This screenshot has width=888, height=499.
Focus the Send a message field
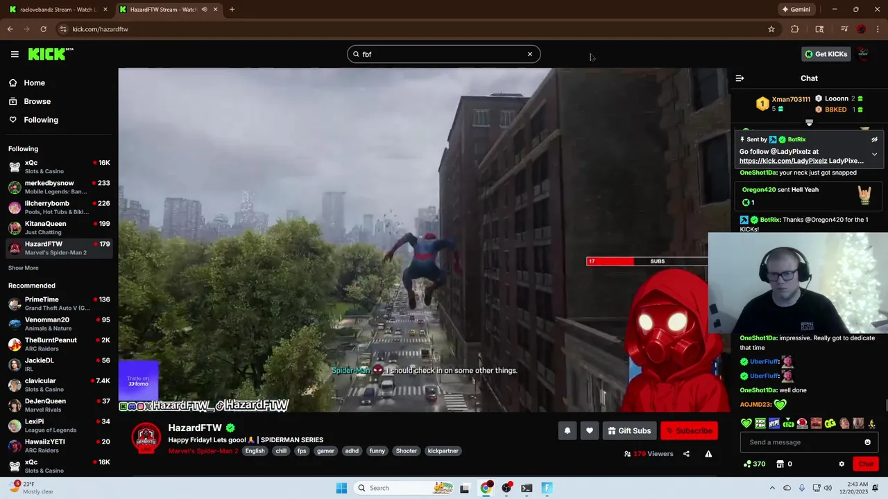(802, 442)
